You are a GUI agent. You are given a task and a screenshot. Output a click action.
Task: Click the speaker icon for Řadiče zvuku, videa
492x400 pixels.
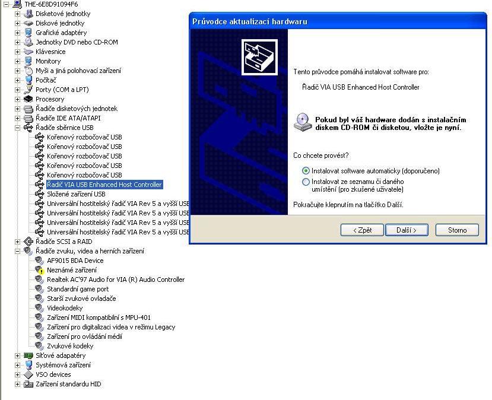point(28,251)
